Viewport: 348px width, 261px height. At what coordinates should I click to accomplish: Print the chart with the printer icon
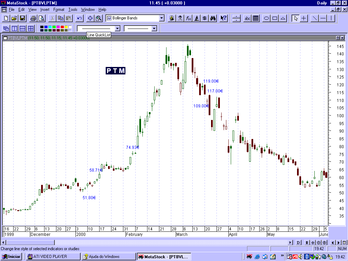[x=33, y=18]
